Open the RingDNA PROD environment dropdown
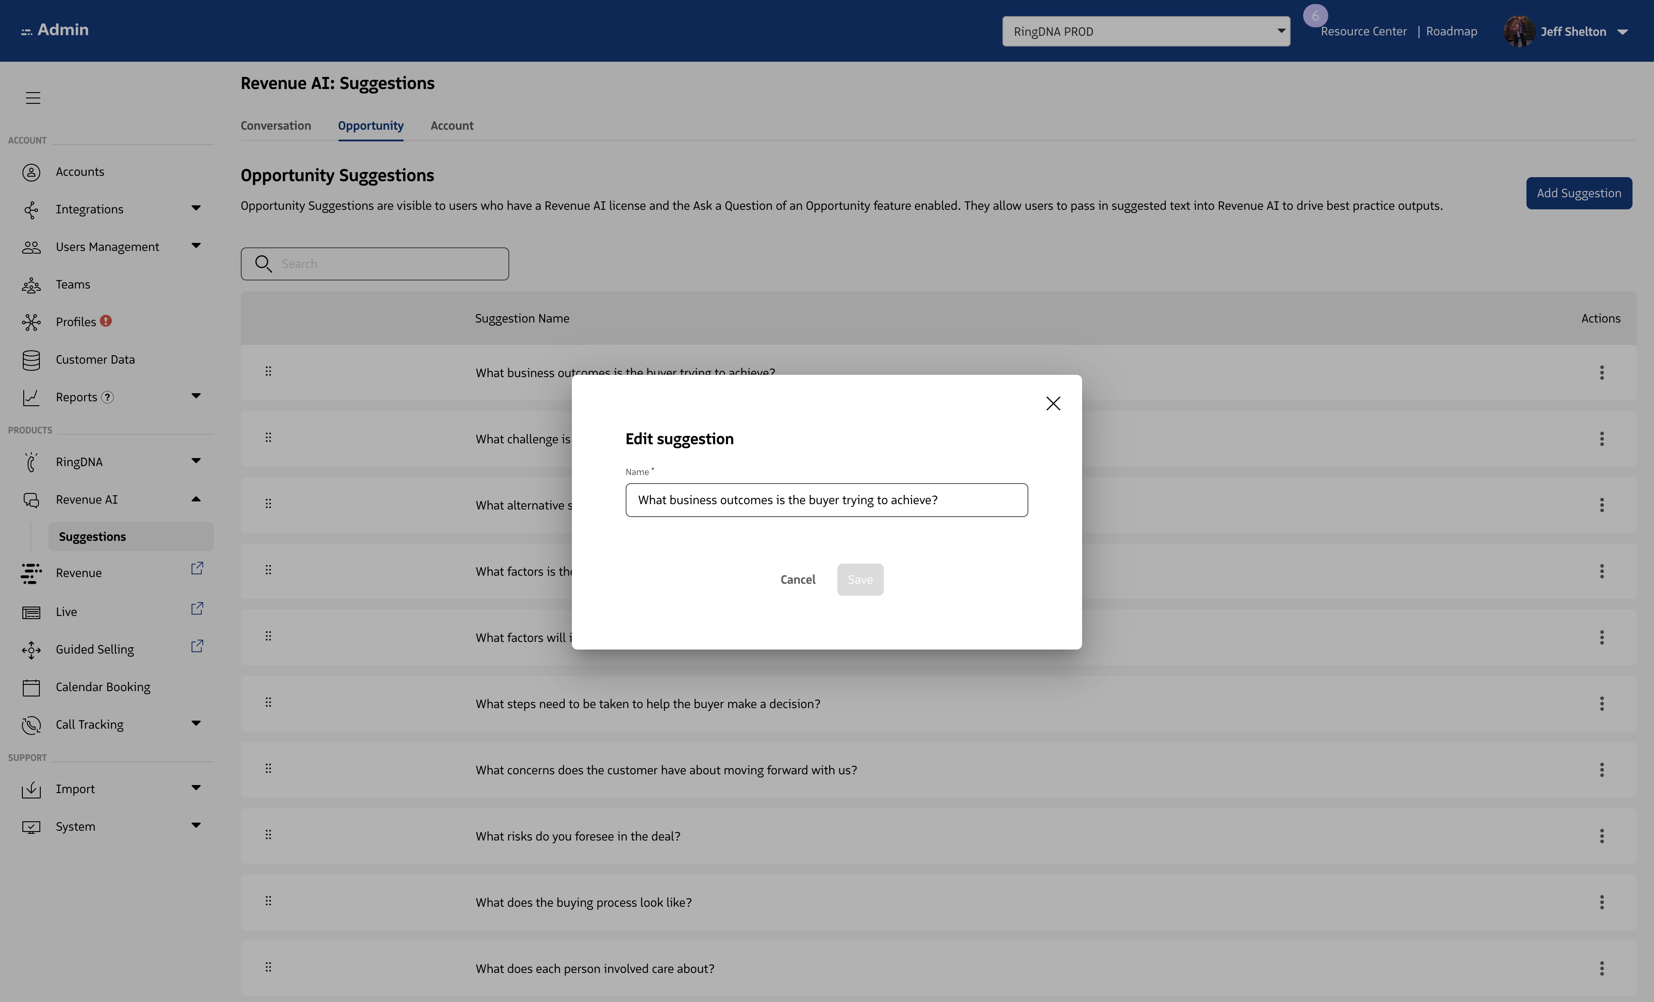 click(1146, 32)
